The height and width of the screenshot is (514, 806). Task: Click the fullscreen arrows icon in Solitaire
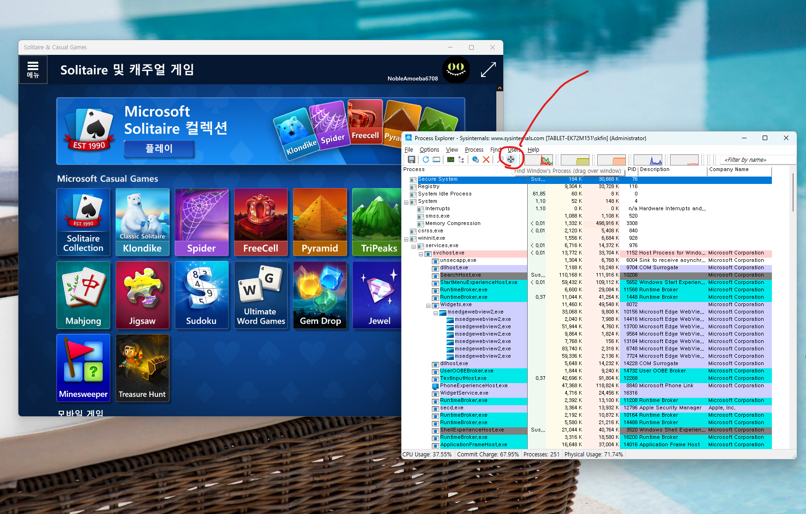click(488, 70)
